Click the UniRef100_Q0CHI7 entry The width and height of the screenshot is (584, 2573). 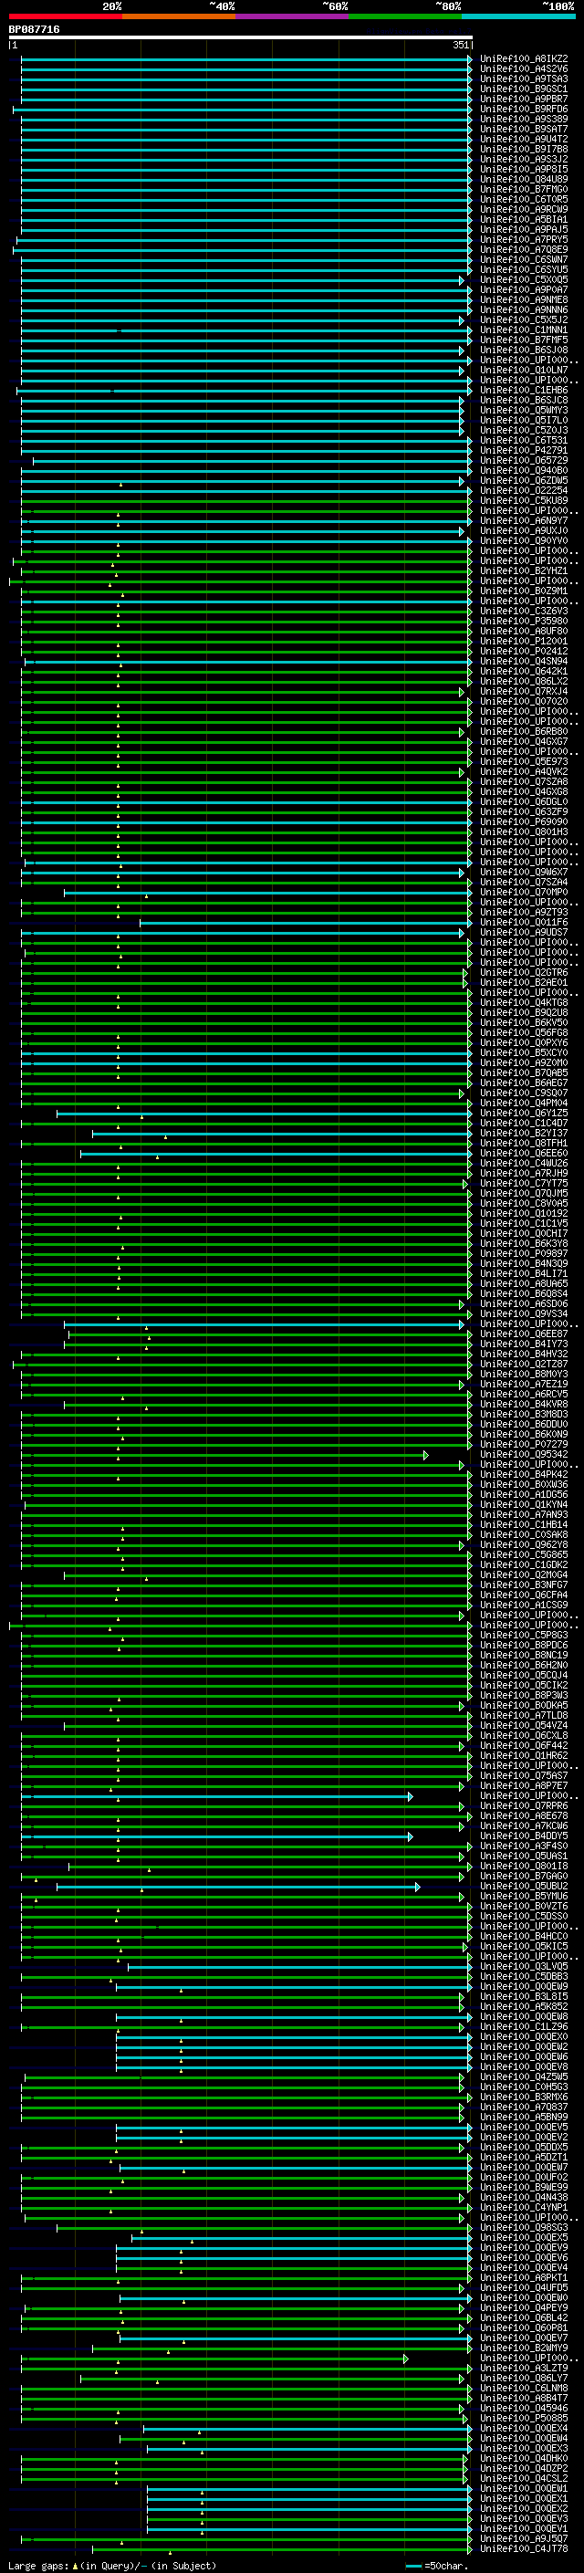524,1234
